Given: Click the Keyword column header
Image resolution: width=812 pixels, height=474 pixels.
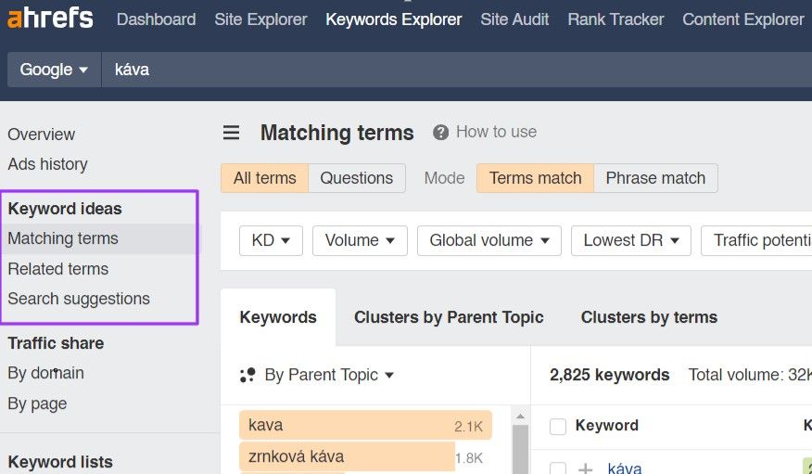Looking at the screenshot, I should [607, 426].
